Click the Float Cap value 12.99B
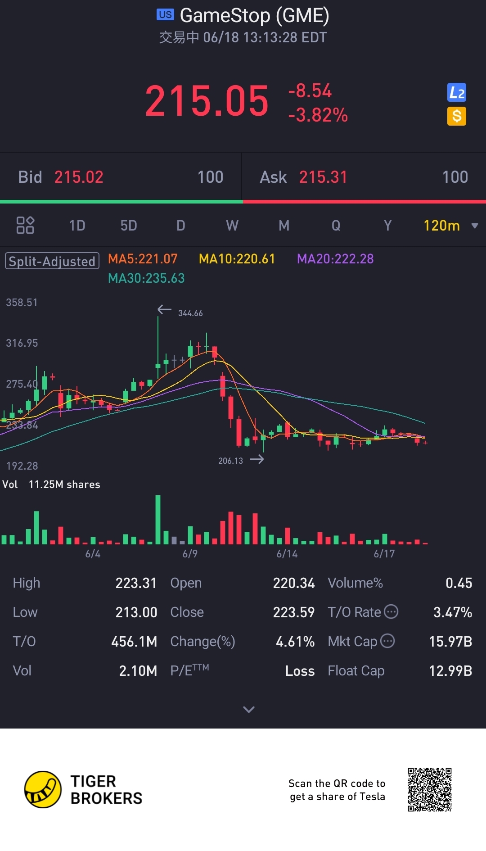Screen dimensions: 486x851 pyautogui.click(x=450, y=671)
